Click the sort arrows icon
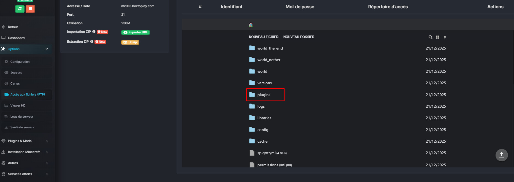 click(x=445, y=37)
